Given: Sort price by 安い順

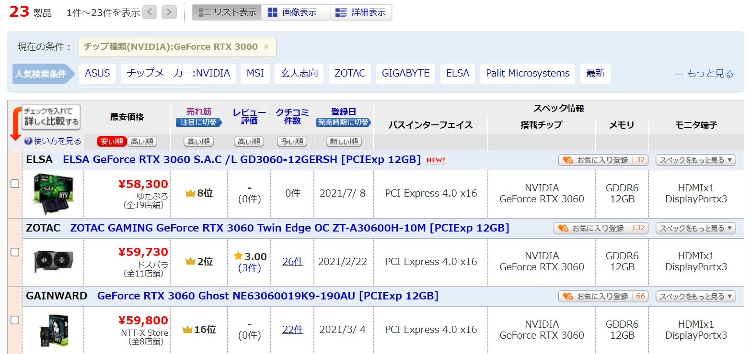Looking at the screenshot, I should [112, 142].
